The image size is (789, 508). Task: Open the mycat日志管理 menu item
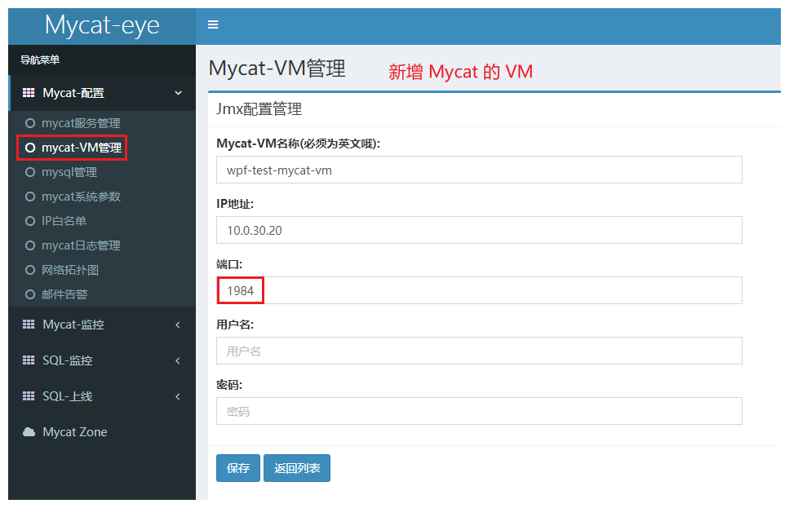82,245
